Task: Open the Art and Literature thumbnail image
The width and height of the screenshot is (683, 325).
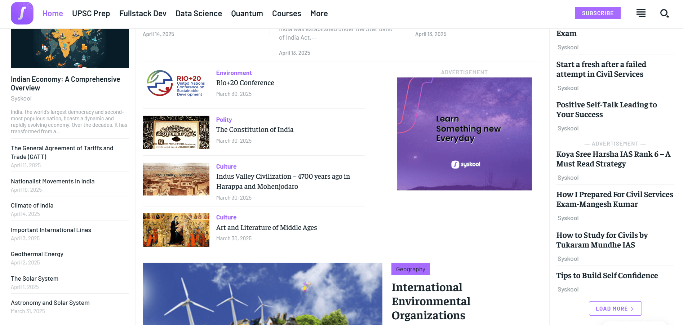Action: click(x=176, y=230)
